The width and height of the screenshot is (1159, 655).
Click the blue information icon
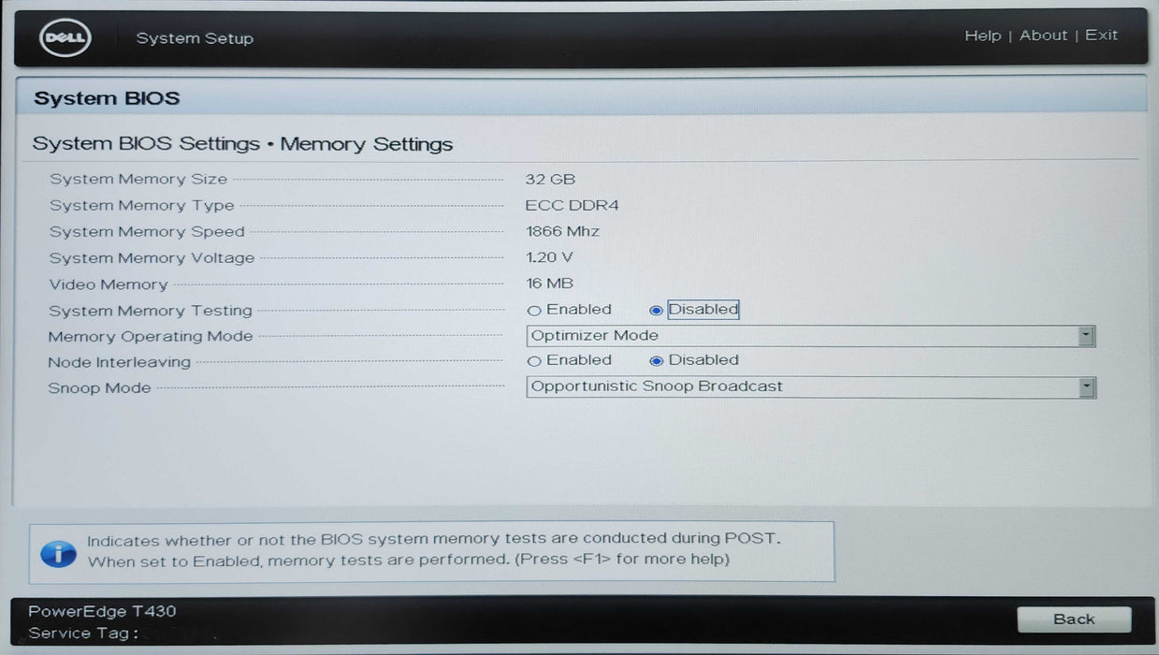click(x=58, y=552)
